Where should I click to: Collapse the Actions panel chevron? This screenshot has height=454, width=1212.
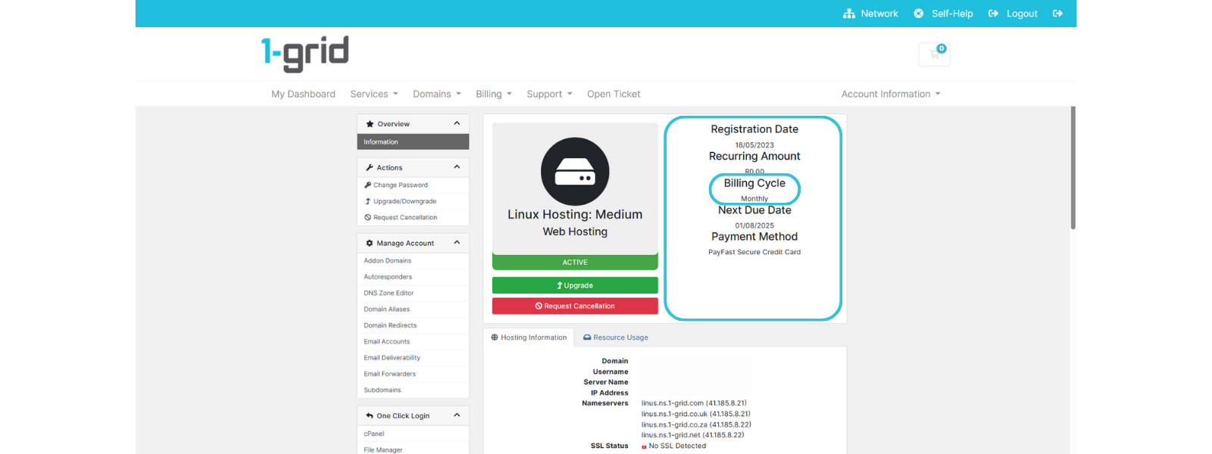[x=457, y=167]
